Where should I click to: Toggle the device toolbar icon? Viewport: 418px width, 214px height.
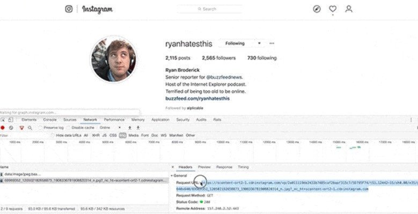[x=10, y=120]
